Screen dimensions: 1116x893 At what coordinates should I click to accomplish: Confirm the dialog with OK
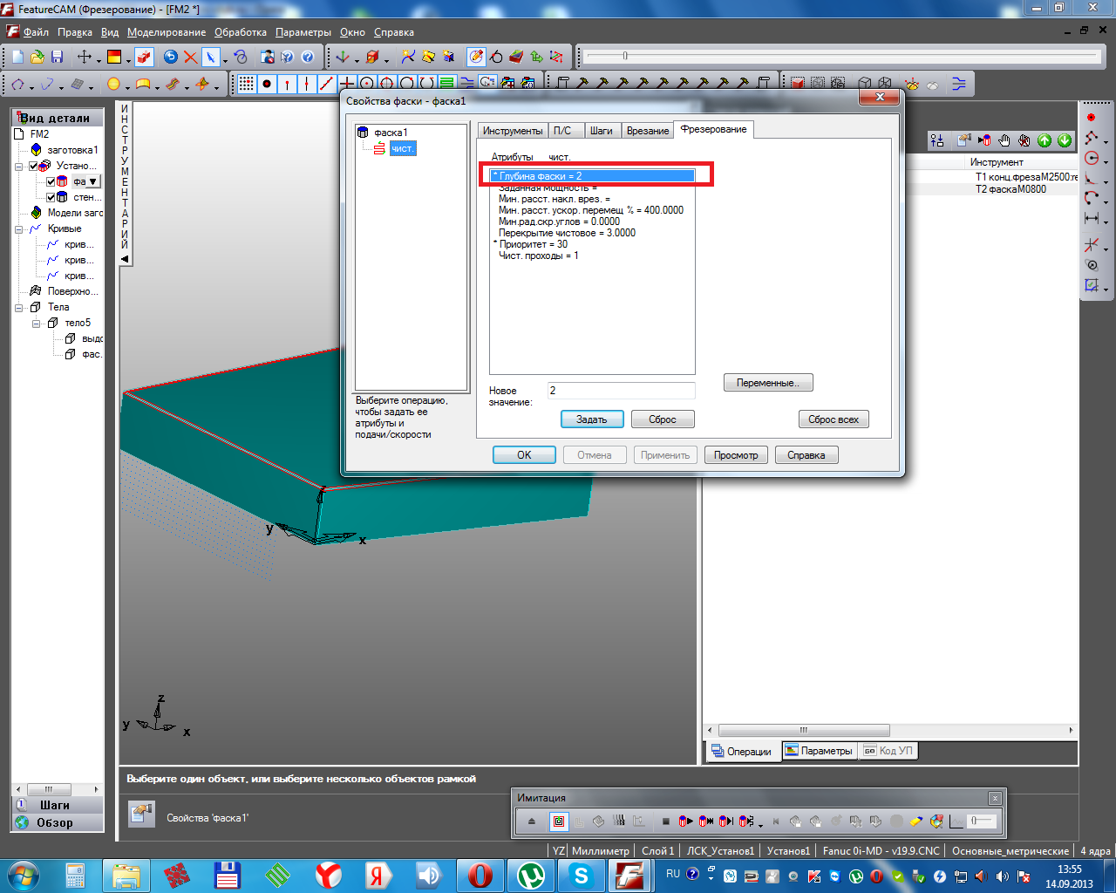pos(524,455)
